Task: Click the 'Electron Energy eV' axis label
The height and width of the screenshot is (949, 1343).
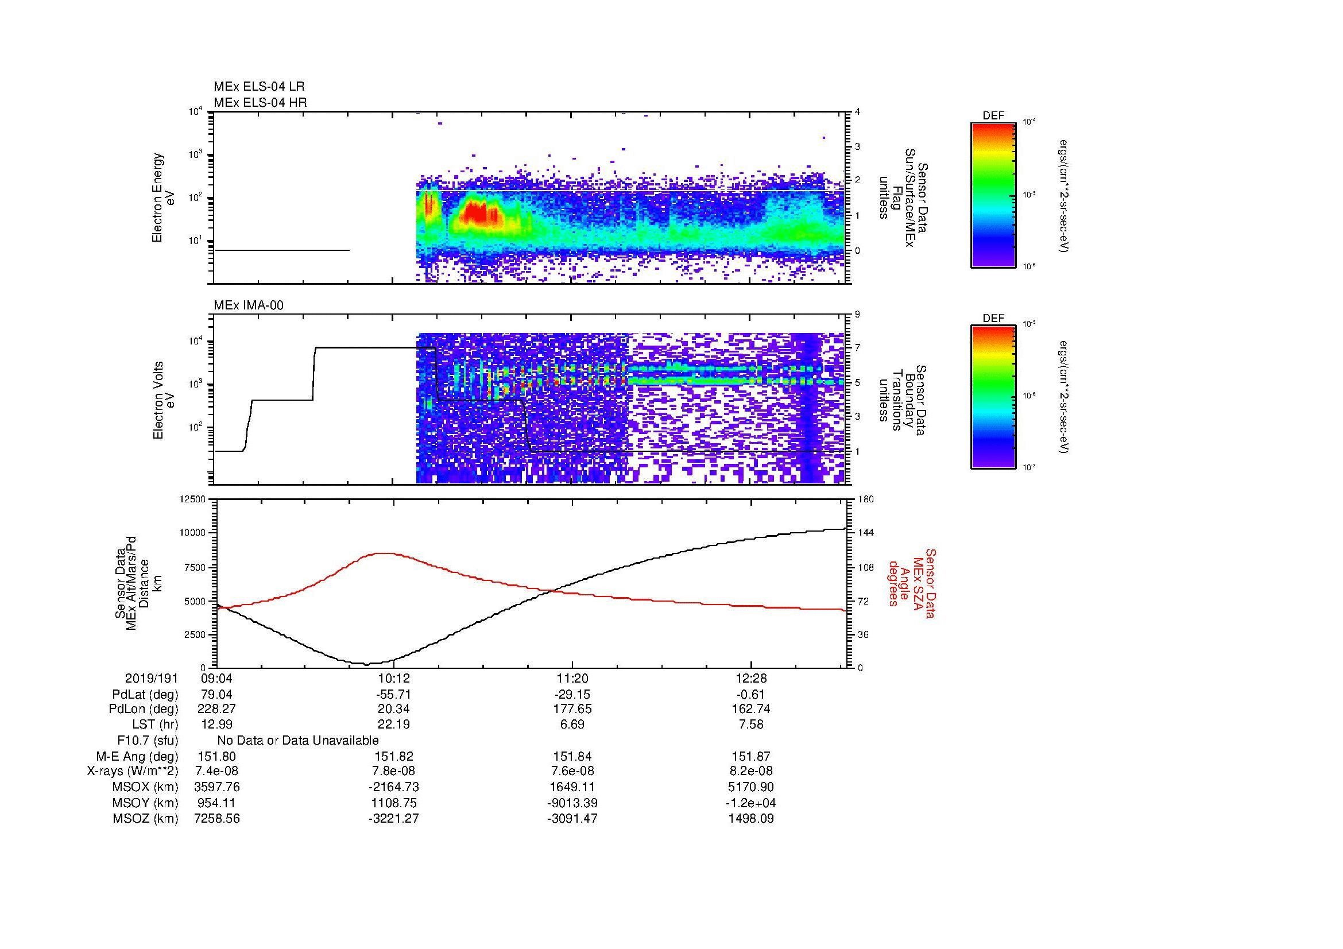Action: point(163,197)
